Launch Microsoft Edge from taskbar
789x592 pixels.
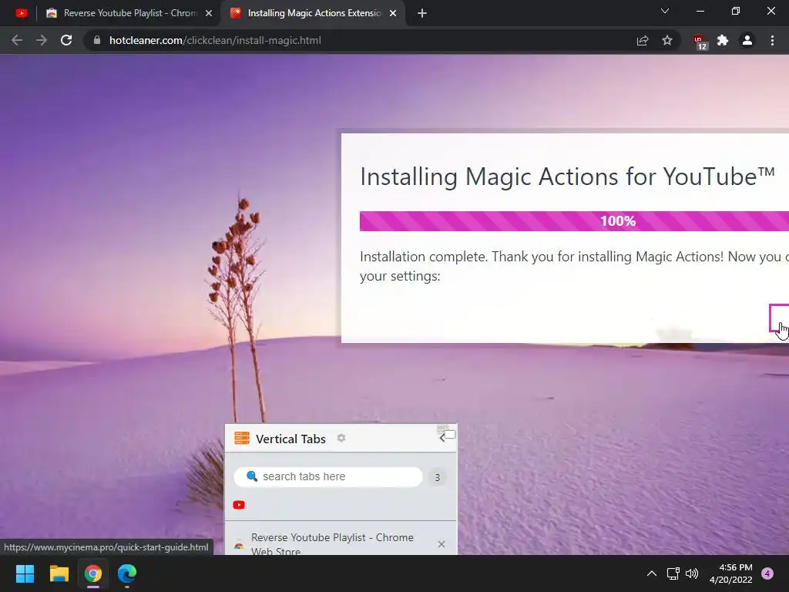coord(127,573)
